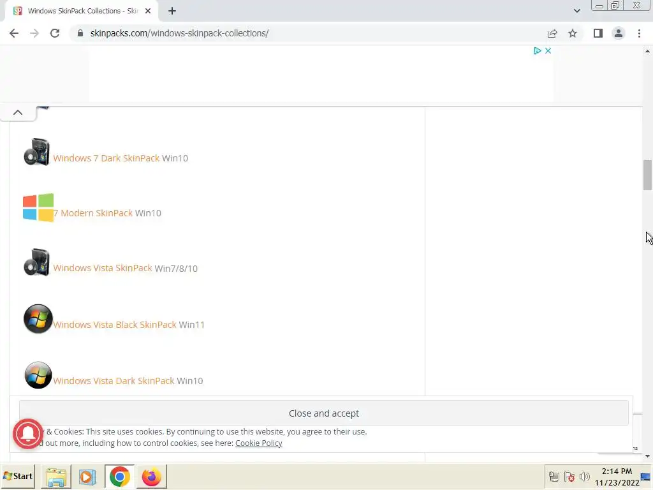Open the Chrome profile menu
This screenshot has height=490, width=653.
(x=619, y=33)
